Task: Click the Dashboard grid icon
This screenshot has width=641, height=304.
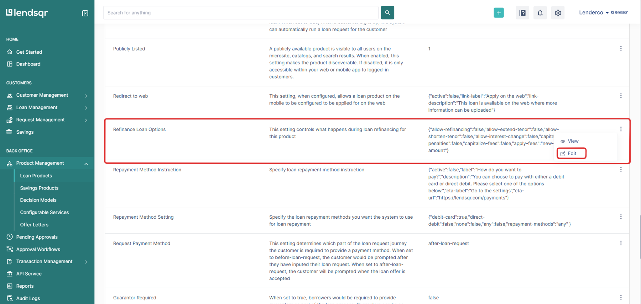Action: pyautogui.click(x=10, y=64)
